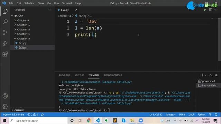Open the Extensions view

coord(5,54)
